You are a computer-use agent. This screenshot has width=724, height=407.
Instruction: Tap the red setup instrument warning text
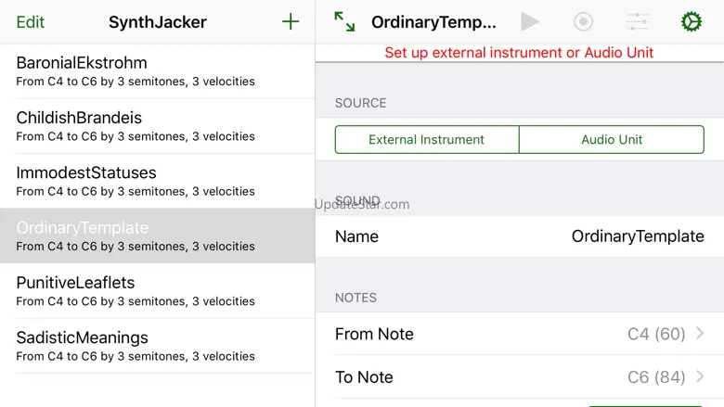coord(519,53)
